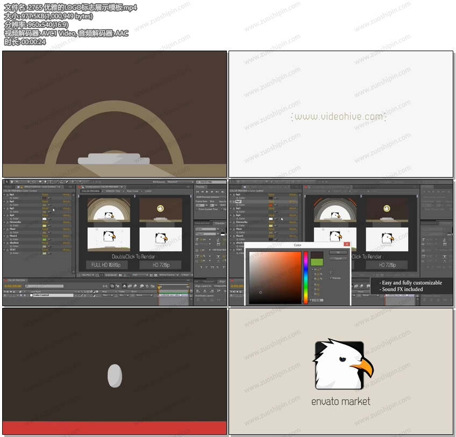
Task: Select the Puppet Pin tool in undimmed After Effects frame
Action: pos(80,182)
